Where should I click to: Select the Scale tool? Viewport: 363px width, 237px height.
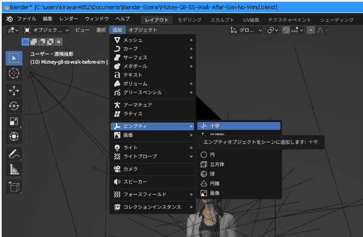pos(14,121)
